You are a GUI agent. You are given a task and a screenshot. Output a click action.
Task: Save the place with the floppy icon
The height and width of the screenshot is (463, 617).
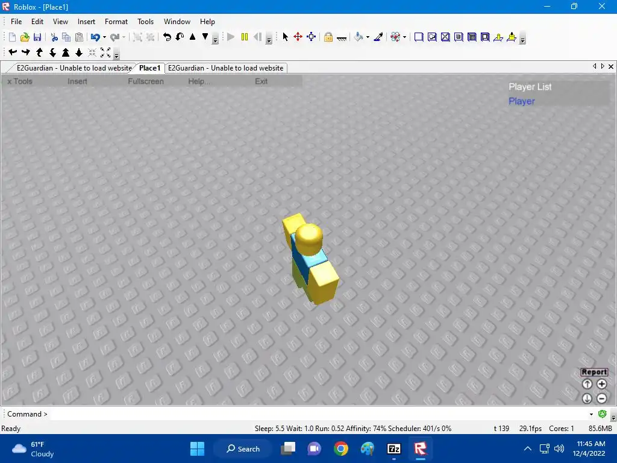(x=37, y=37)
